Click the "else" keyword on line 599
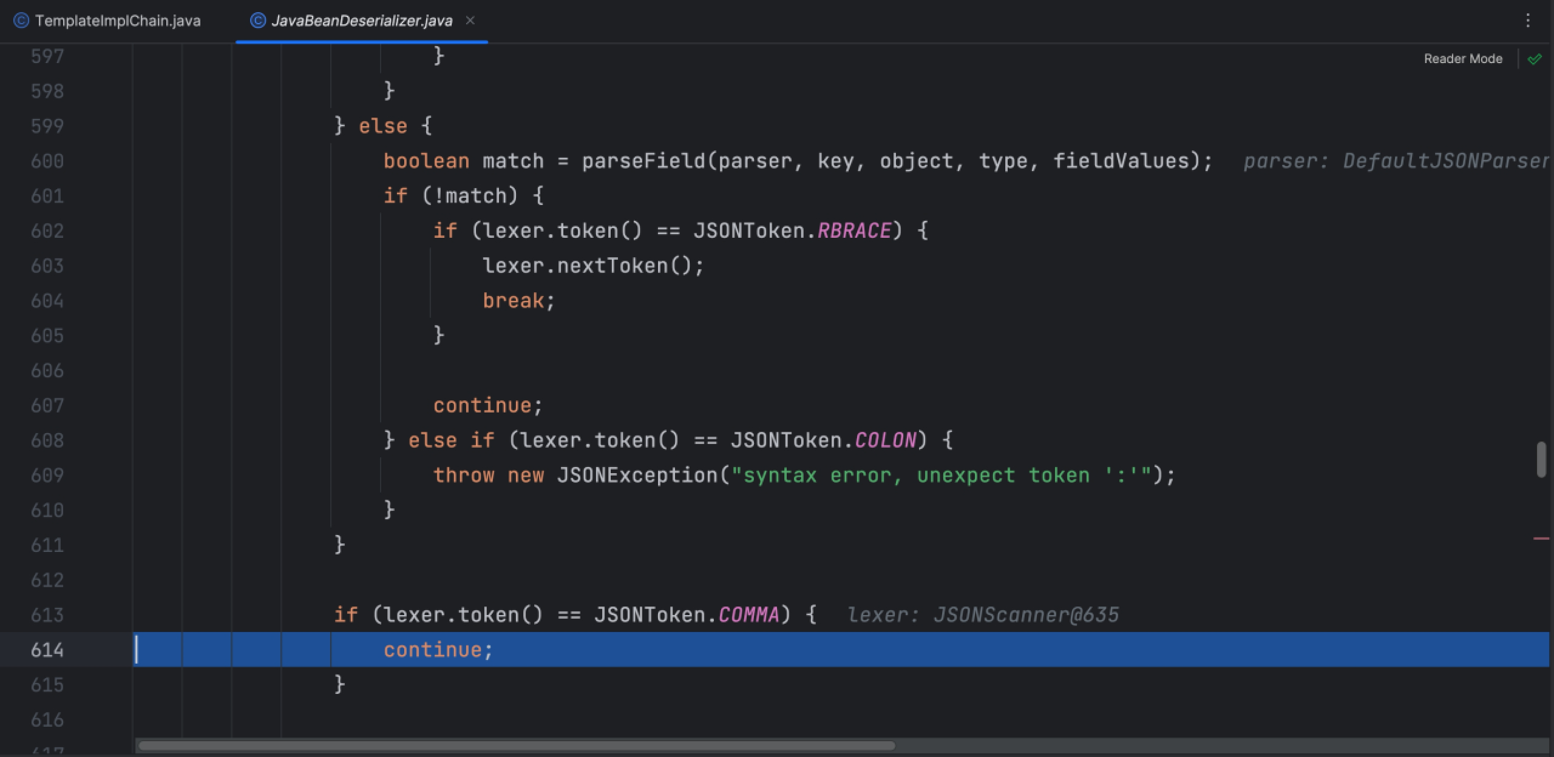The image size is (1554, 757). [x=383, y=126]
